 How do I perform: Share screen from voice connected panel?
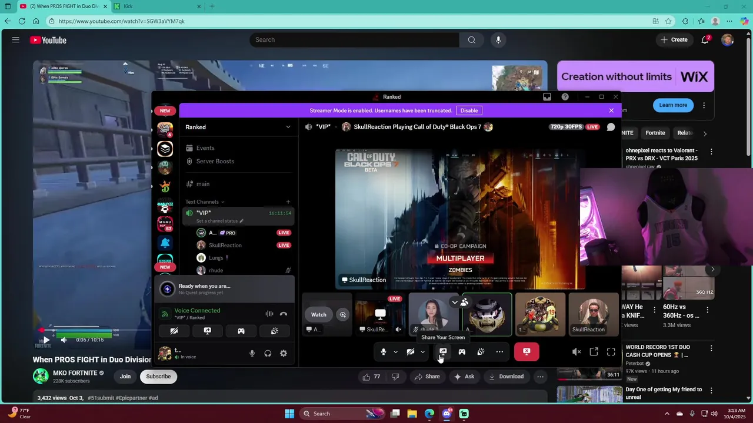[x=207, y=331]
